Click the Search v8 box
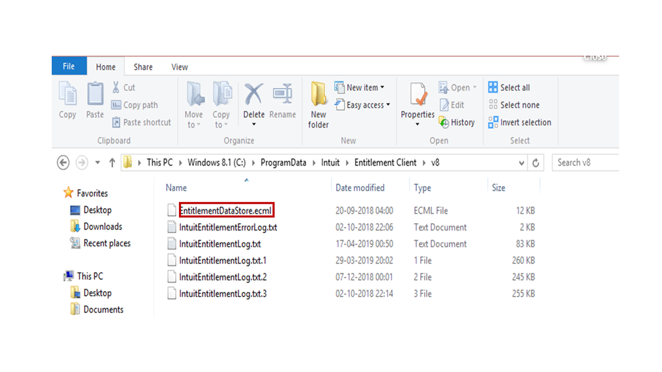This screenshot has height=372, width=662. (x=585, y=162)
